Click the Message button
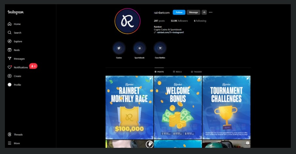The height and width of the screenshot is (154, 296). click(193, 12)
